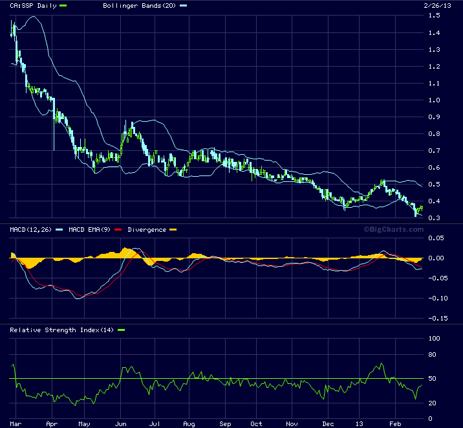Click the Divergence legend label
This screenshot has width=463, height=428.
(x=147, y=230)
